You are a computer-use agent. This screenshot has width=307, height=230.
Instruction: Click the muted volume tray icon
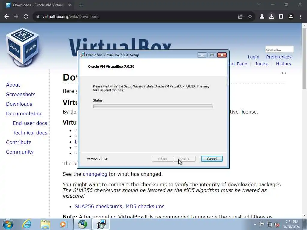click(277, 224)
